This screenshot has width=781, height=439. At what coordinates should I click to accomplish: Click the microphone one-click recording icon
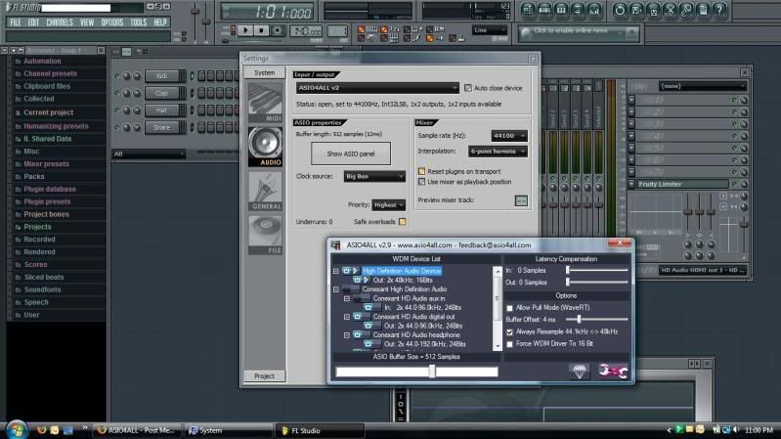point(686,10)
